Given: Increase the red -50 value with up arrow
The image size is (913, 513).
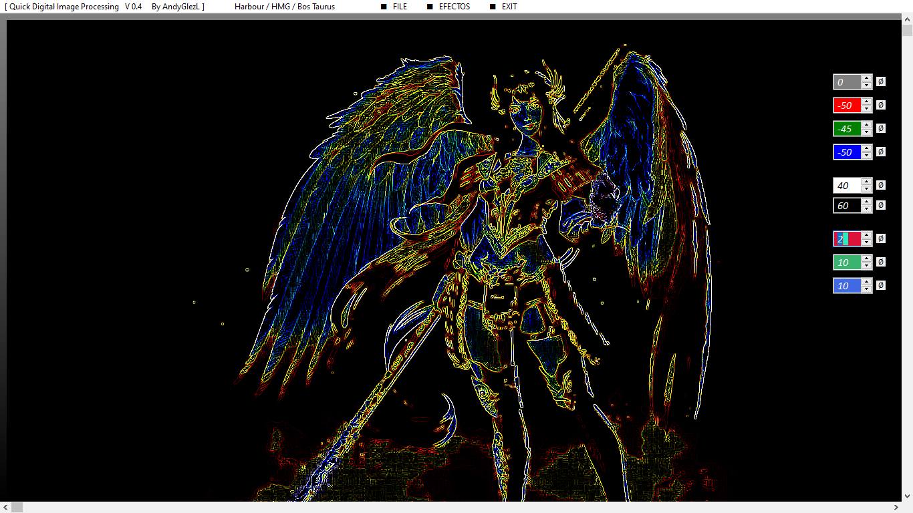Looking at the screenshot, I should click(x=867, y=102).
